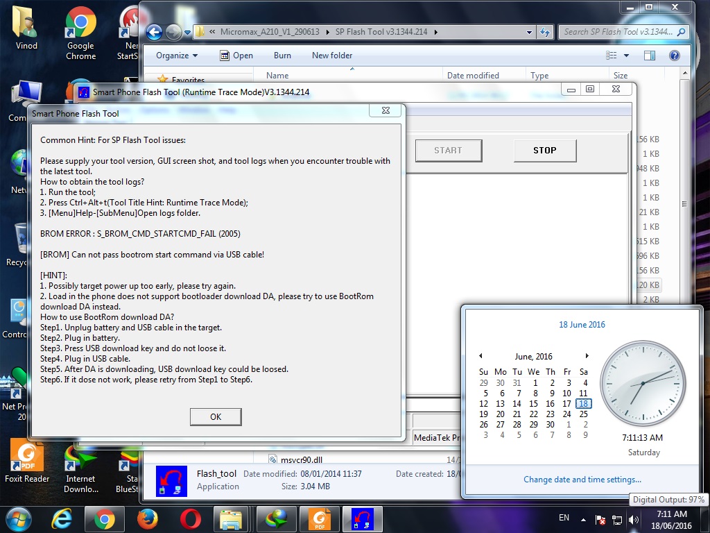Click SP Flash Tool v3.1344.214 breadcrumb
Screen dimensions: 710x533
(x=381, y=32)
